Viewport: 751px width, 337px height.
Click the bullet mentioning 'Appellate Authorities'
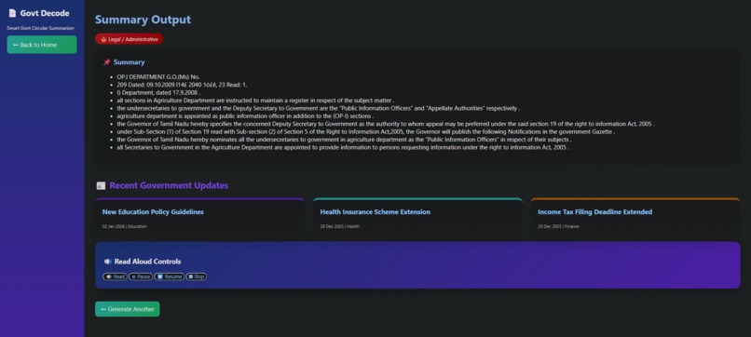pyautogui.click(x=318, y=108)
